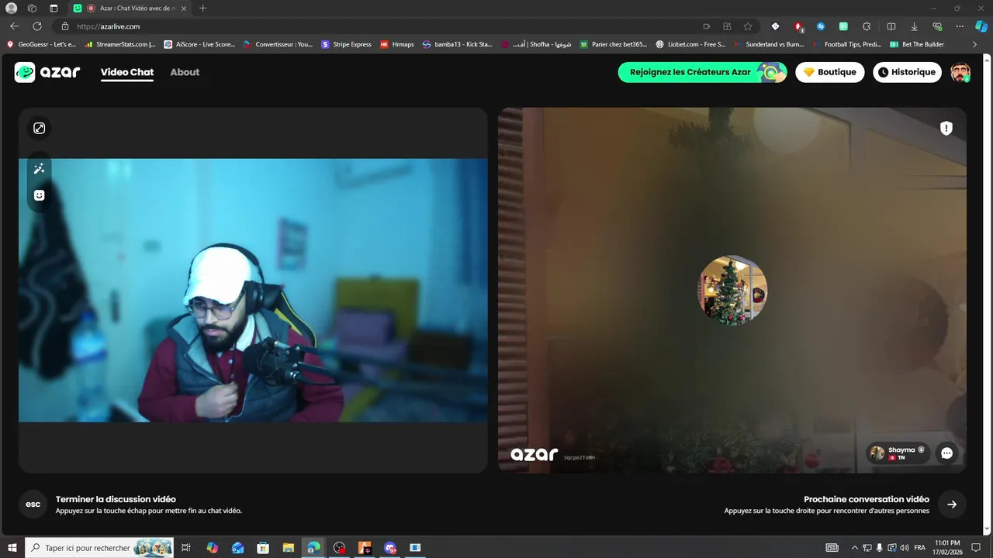Viewport: 993px width, 558px height.
Task: Open the clock showing 11:01 PM
Action: pyautogui.click(x=948, y=547)
